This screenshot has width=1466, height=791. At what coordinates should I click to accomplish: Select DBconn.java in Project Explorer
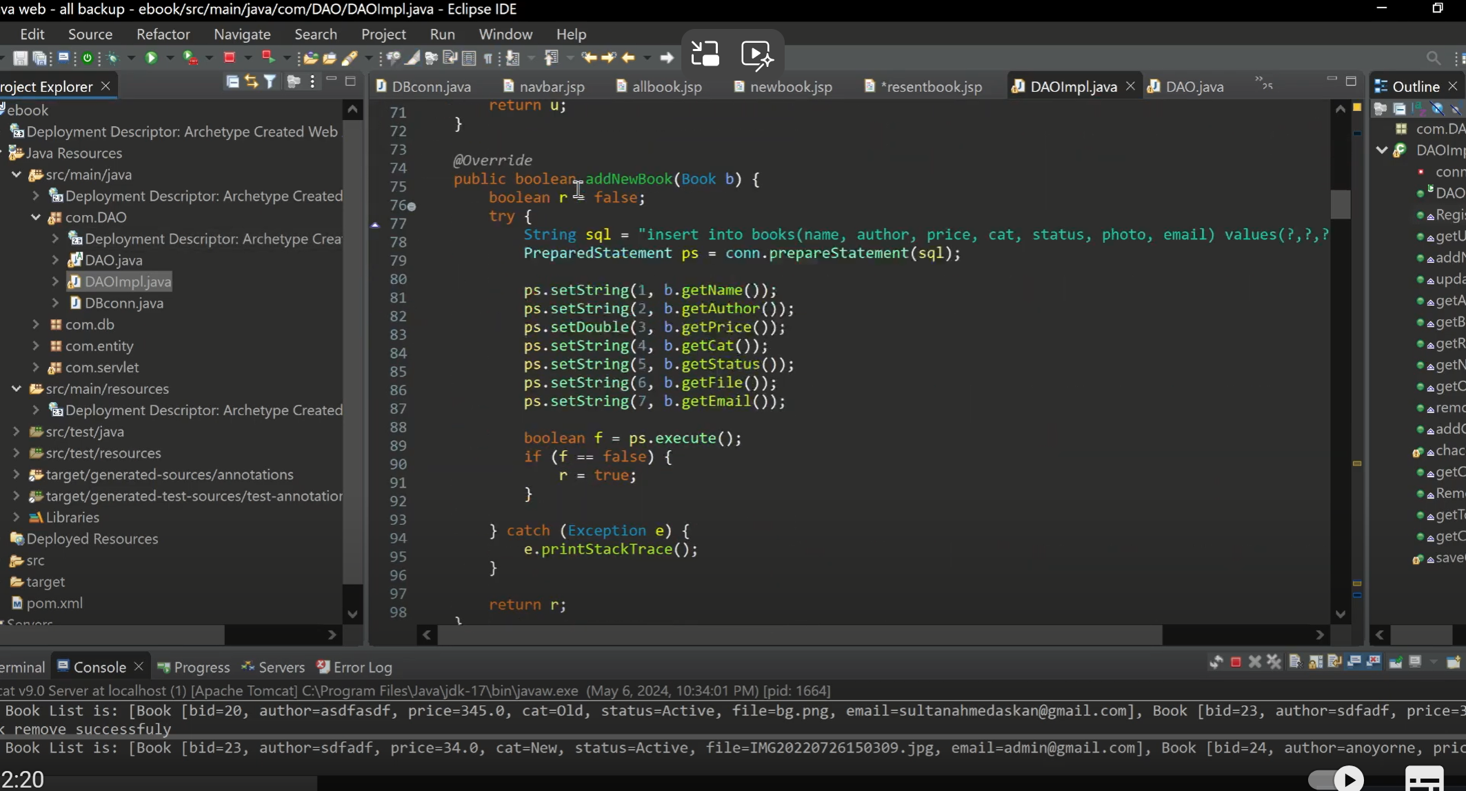tap(116, 303)
